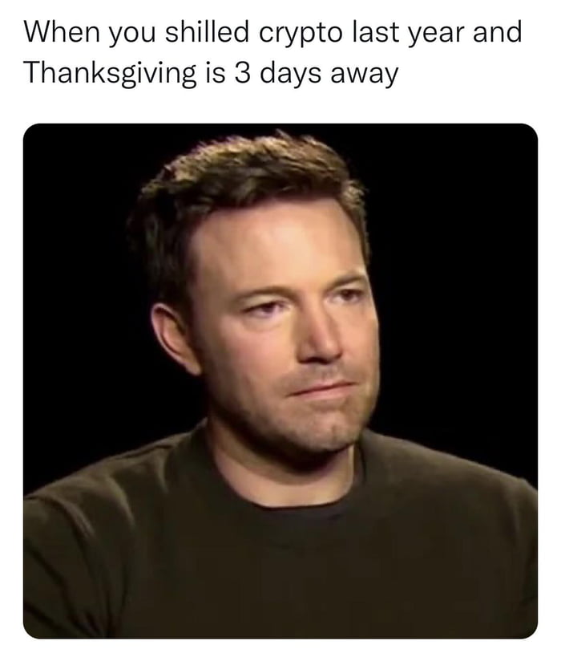Click the man's nose in the photo
The height and width of the screenshot is (653, 561).
pyautogui.click(x=317, y=335)
